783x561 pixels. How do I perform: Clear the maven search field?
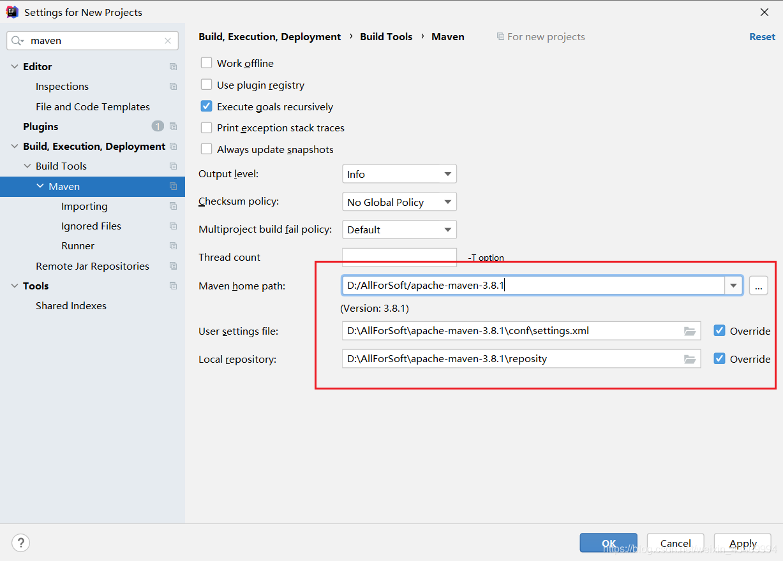click(168, 41)
